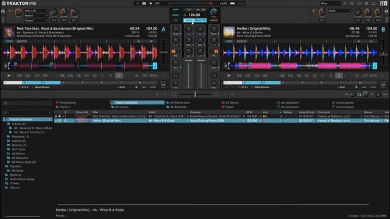Click the blue end marker on Deck B stripe

(375, 66)
